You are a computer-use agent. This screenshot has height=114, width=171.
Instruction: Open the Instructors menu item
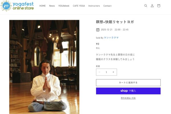tap(94, 6)
